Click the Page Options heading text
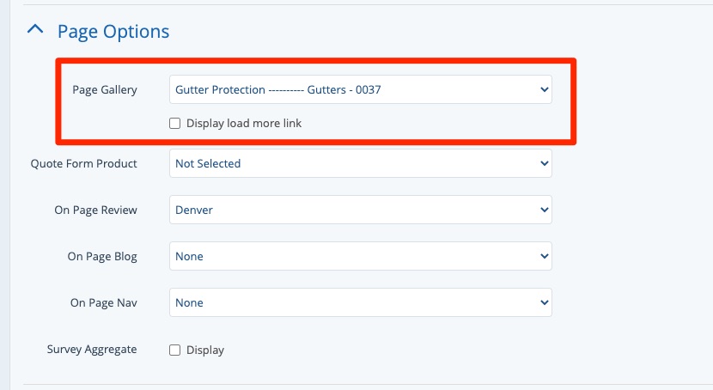This screenshot has height=390, width=713. pos(113,31)
